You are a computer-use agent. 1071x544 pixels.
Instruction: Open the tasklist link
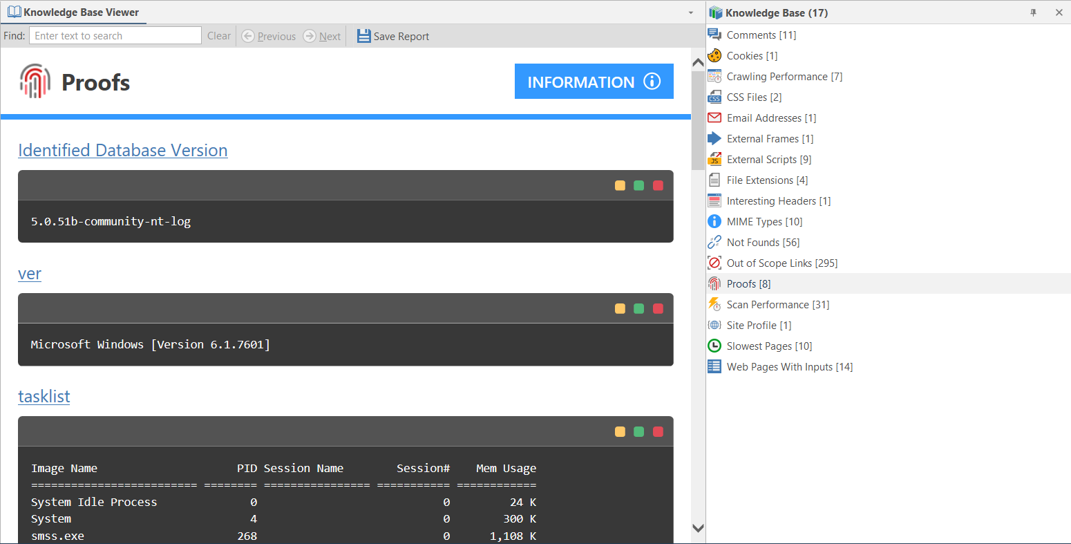point(44,396)
